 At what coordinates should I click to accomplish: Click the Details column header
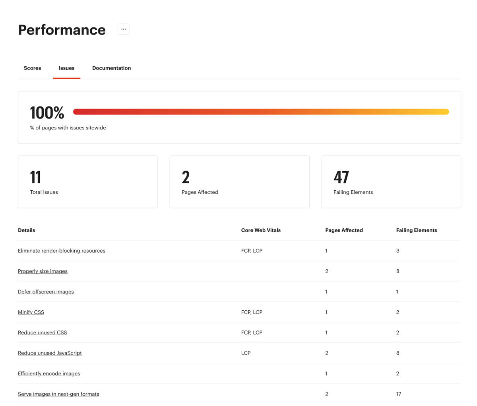pyautogui.click(x=27, y=230)
